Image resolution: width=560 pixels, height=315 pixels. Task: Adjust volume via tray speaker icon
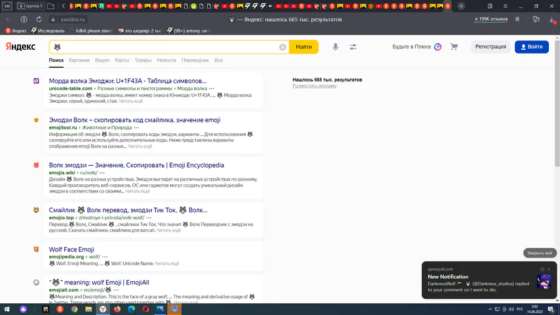pos(511,309)
